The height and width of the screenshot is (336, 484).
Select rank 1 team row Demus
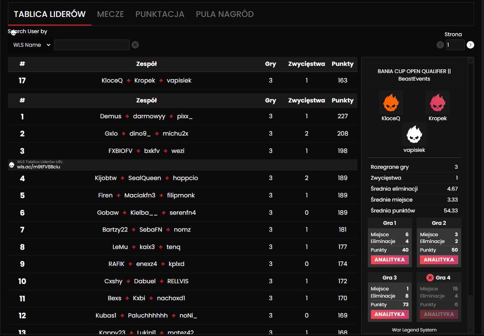(182, 116)
